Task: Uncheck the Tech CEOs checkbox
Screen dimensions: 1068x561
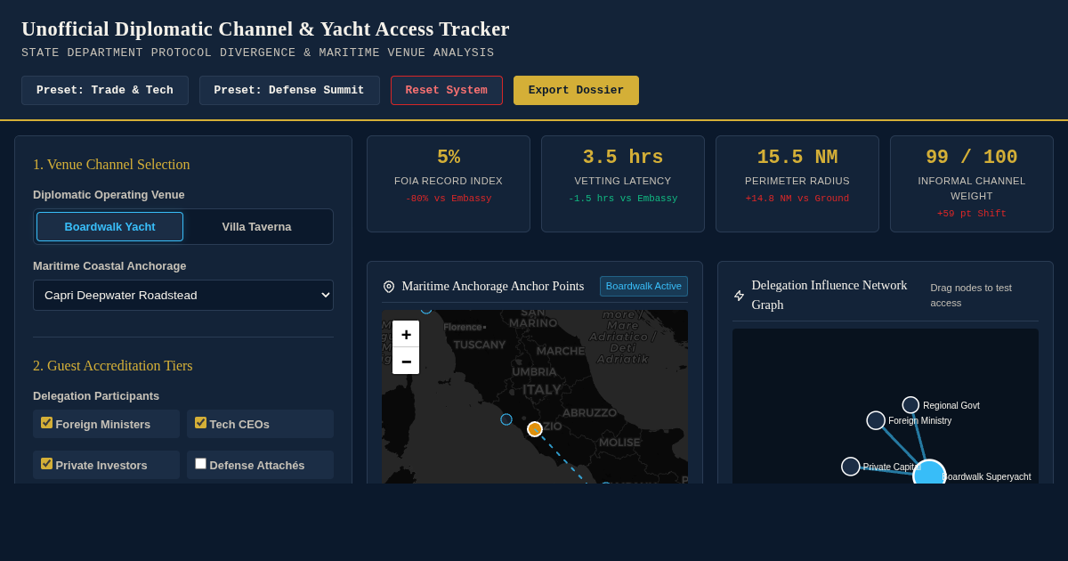Action: (201, 423)
